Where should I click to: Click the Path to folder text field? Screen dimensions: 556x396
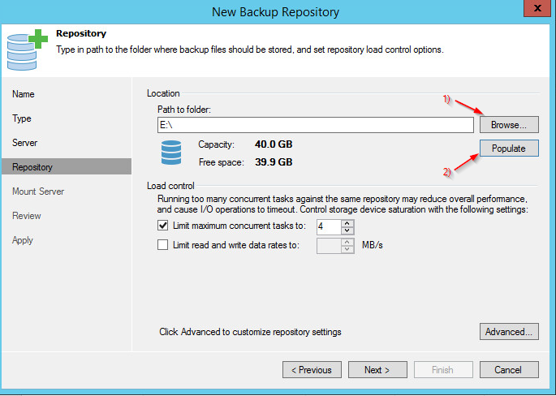tap(315, 125)
